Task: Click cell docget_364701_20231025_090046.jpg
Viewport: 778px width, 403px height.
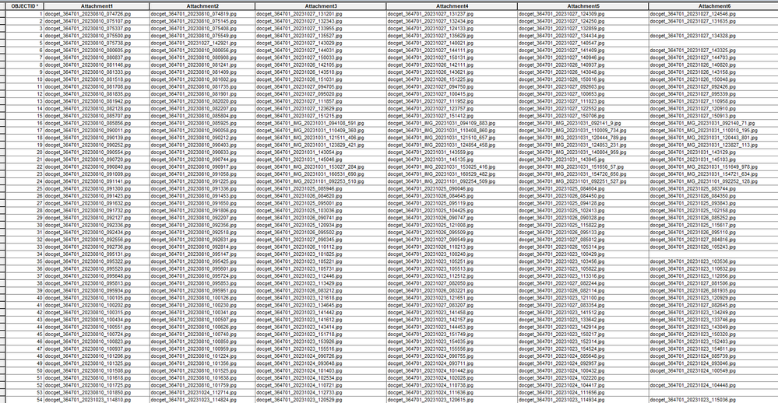Action: [452, 189]
